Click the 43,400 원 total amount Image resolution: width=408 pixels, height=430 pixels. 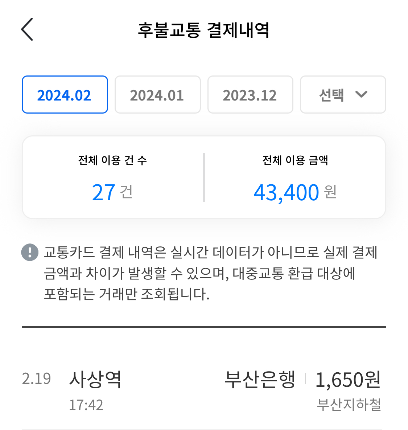pyautogui.click(x=295, y=192)
